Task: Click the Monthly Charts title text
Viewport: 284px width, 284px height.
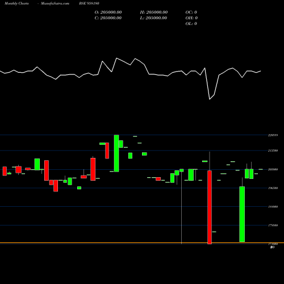Action: coord(16,3)
